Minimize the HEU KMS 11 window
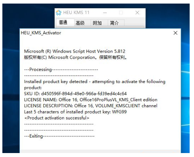This screenshot has height=157, width=194. coord(105,13)
